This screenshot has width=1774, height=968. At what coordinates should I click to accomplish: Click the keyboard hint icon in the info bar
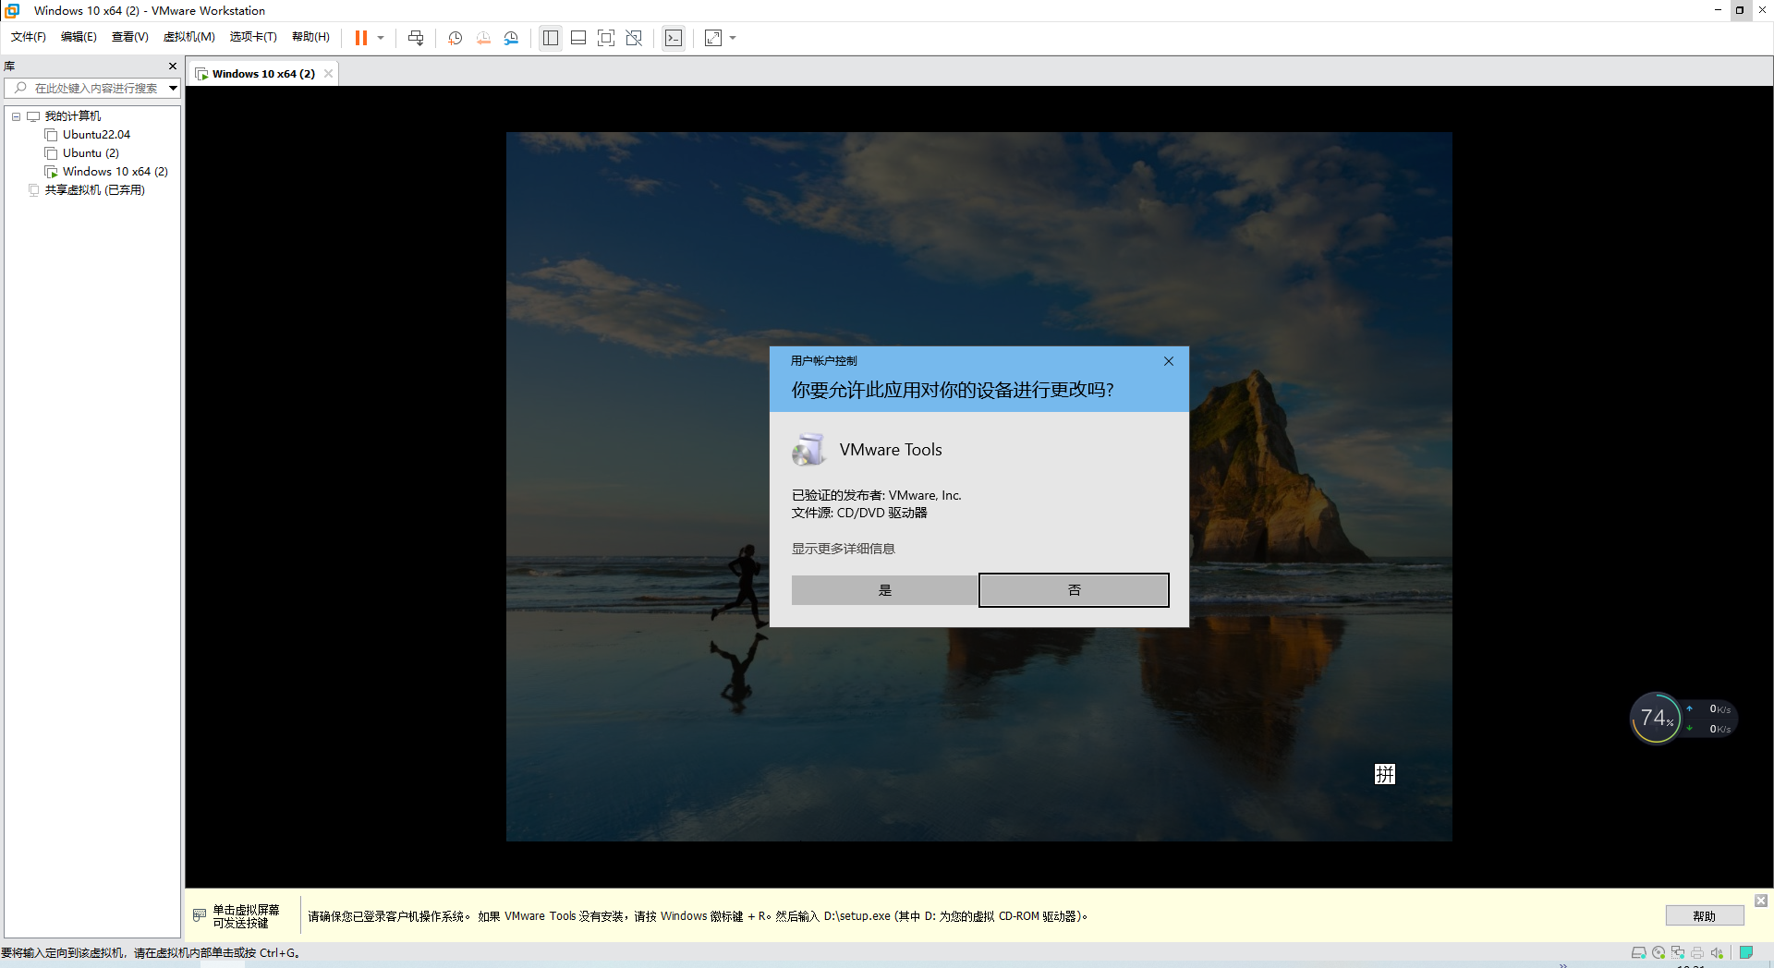point(200,915)
